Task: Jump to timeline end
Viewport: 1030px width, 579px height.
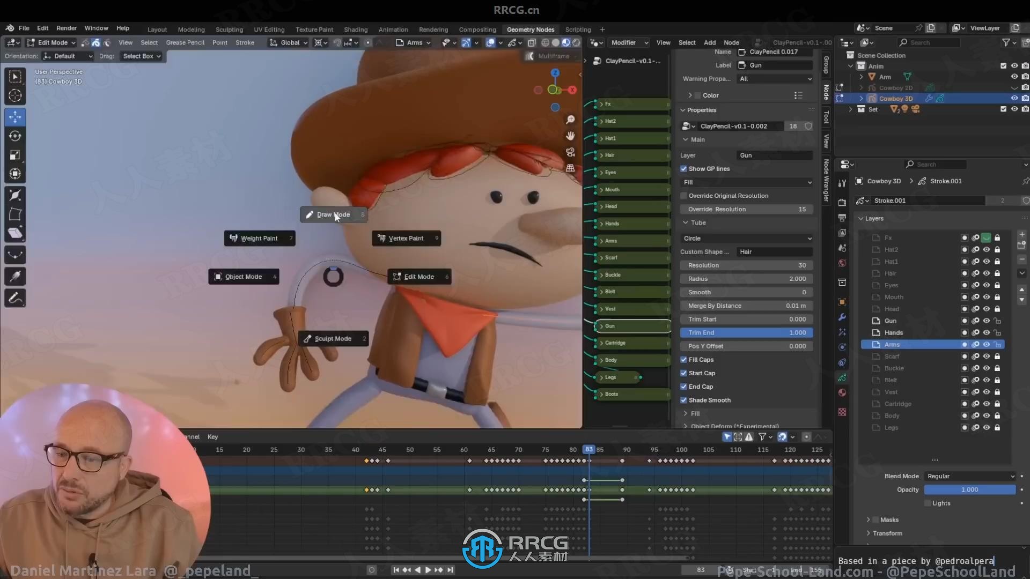Action: 450,570
